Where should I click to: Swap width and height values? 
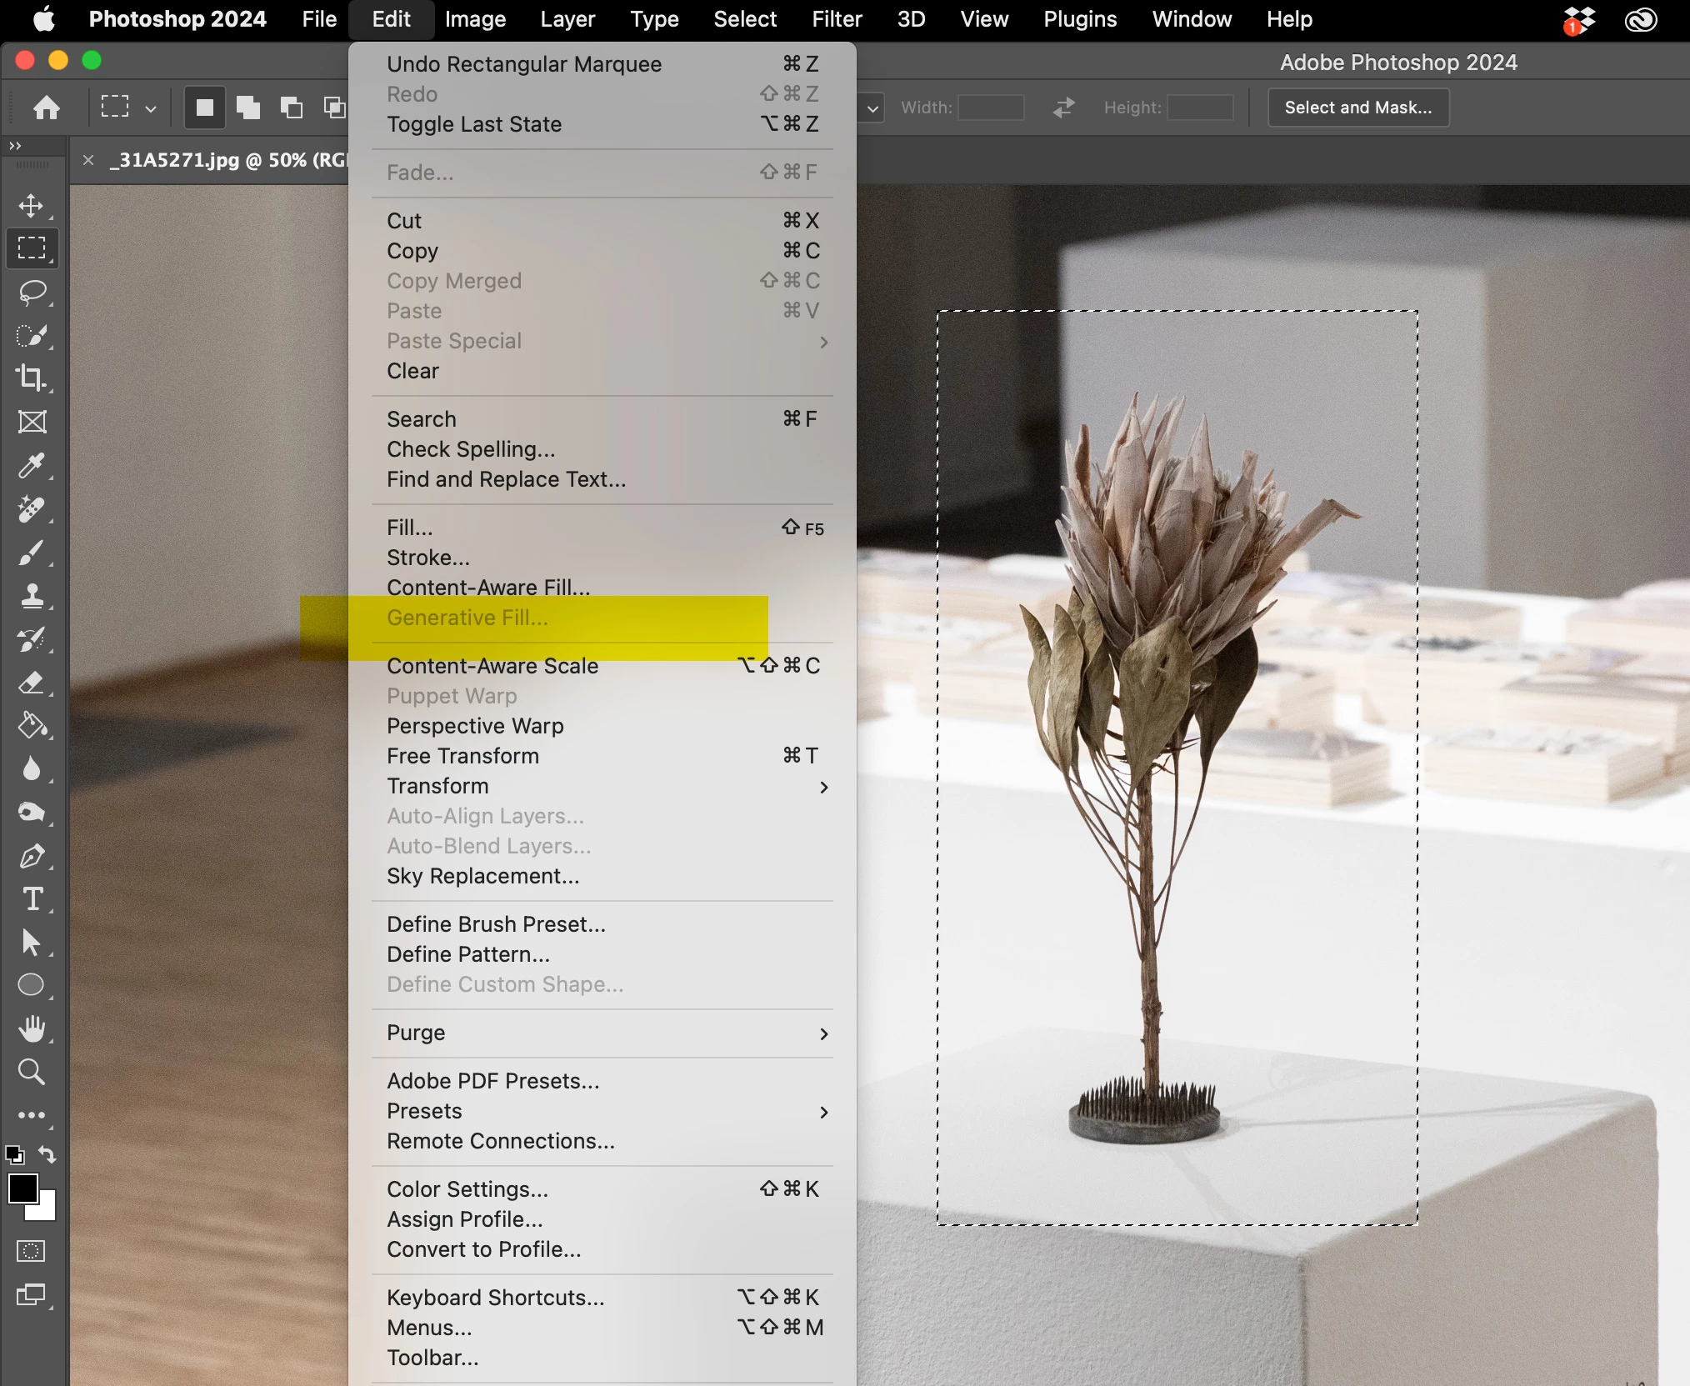click(x=1063, y=108)
